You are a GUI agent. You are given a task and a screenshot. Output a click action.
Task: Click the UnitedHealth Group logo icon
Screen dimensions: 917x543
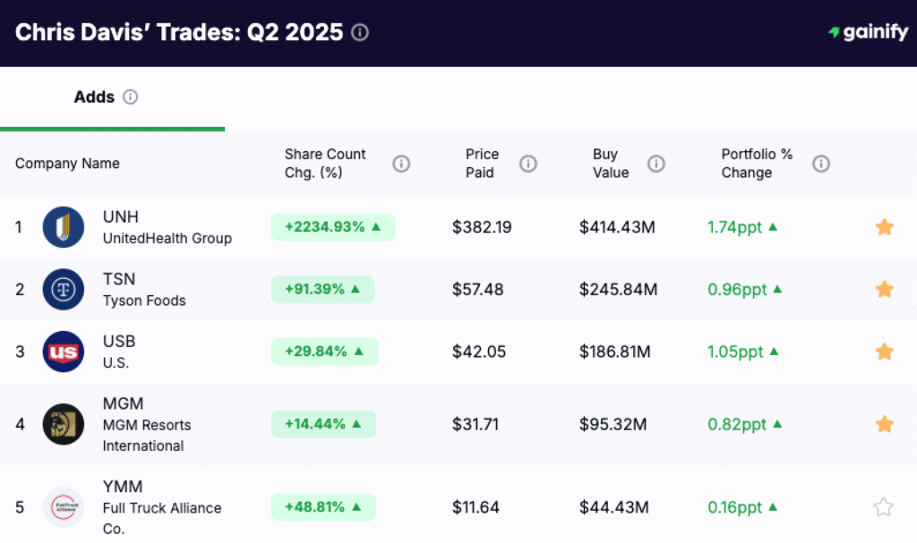[x=64, y=227]
